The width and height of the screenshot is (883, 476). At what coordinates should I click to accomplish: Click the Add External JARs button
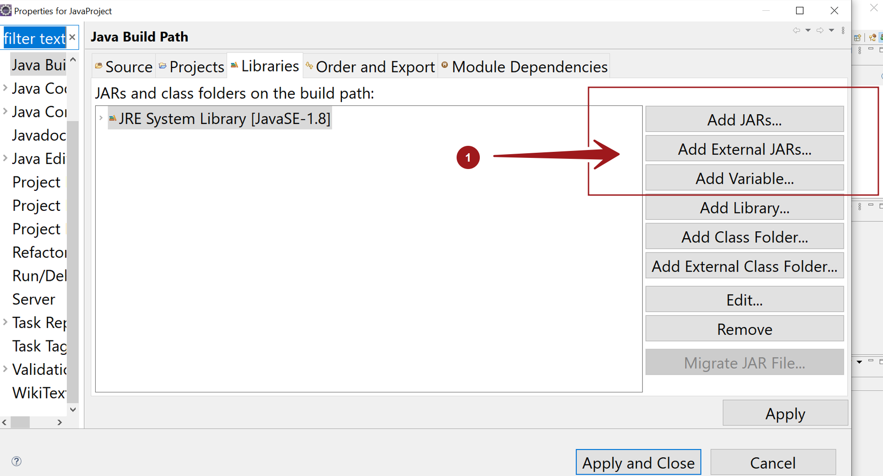(744, 149)
